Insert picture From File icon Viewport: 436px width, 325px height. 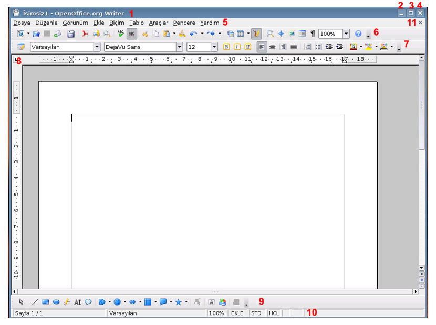click(x=222, y=302)
